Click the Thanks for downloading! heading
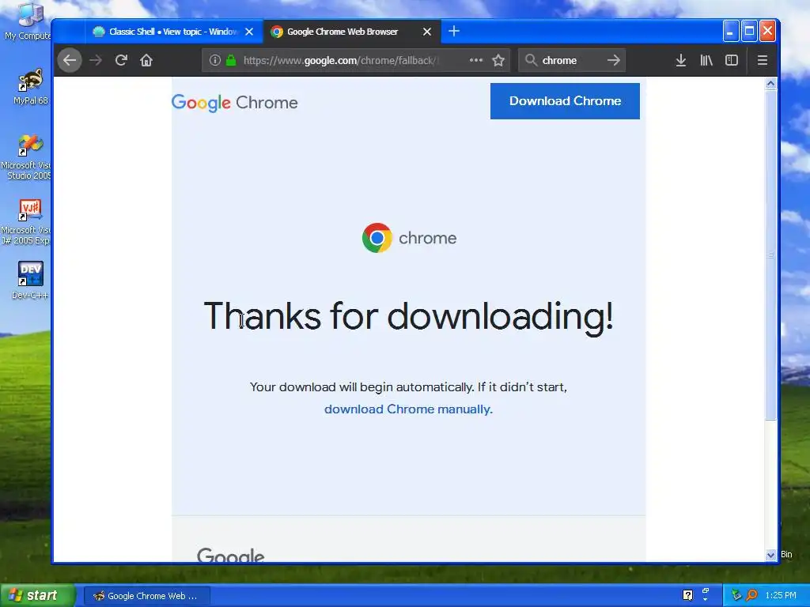The image size is (810, 607). [409, 316]
